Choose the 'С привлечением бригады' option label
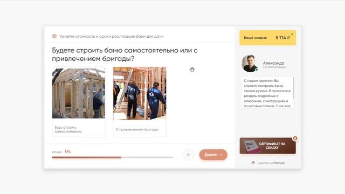This screenshot has width=345, height=194. 137,129
